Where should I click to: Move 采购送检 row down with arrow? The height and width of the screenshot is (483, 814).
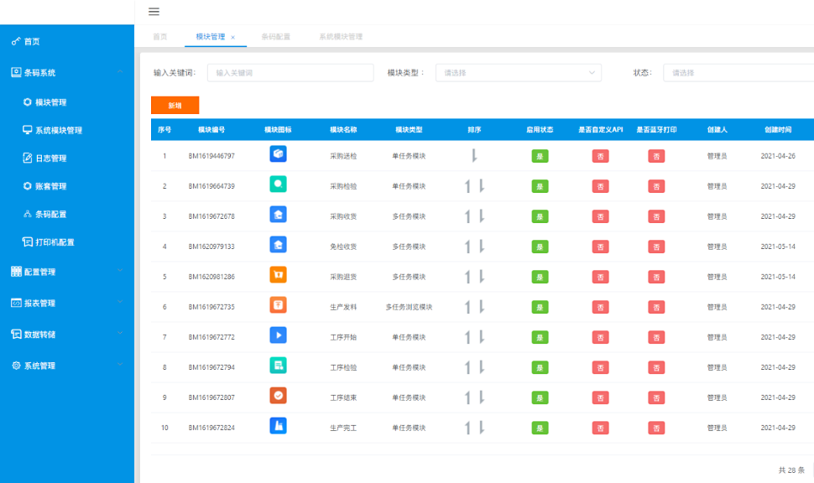[474, 156]
